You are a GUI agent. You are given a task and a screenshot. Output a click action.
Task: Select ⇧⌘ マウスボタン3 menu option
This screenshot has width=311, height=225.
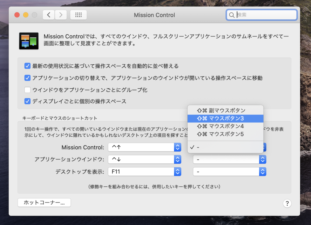tap(225, 118)
